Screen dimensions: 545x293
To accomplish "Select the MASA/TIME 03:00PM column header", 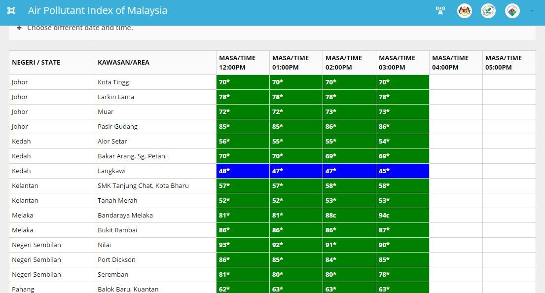I will pyautogui.click(x=402, y=63).
